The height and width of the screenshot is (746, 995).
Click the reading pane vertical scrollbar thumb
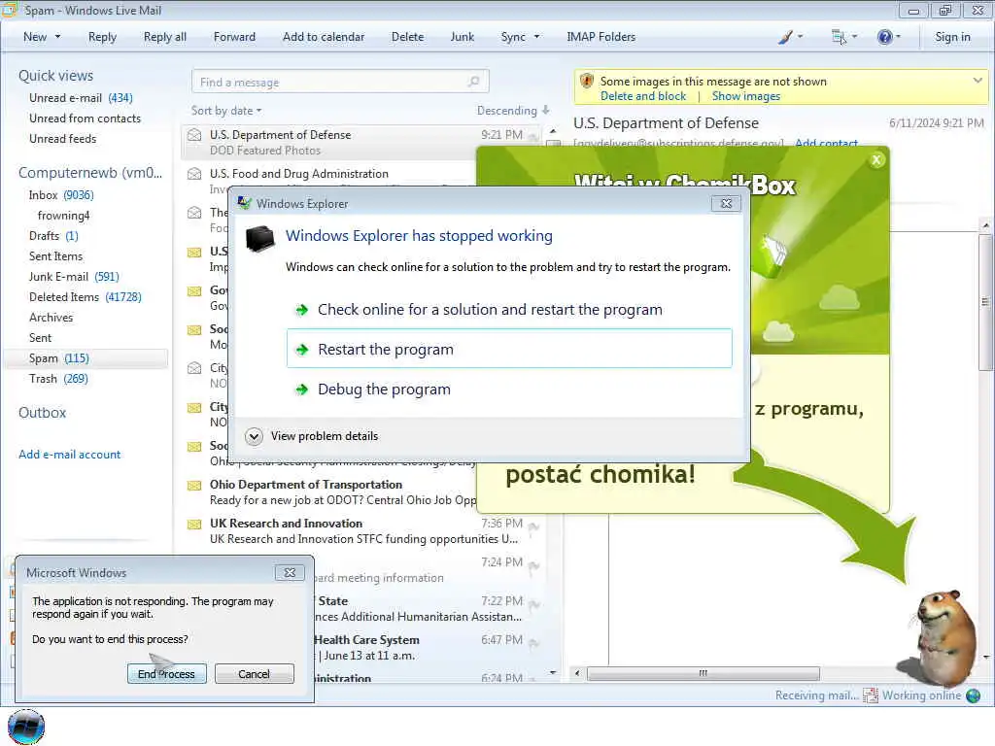pyautogui.click(x=984, y=302)
